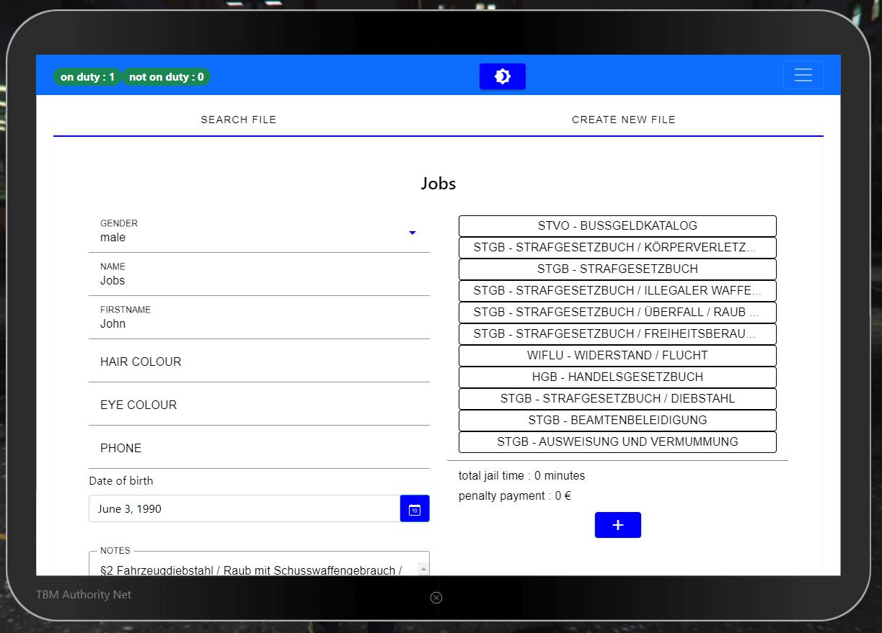882x633 pixels.
Task: Click the Notes textarea scrollbar up arrow
Action: (423, 569)
